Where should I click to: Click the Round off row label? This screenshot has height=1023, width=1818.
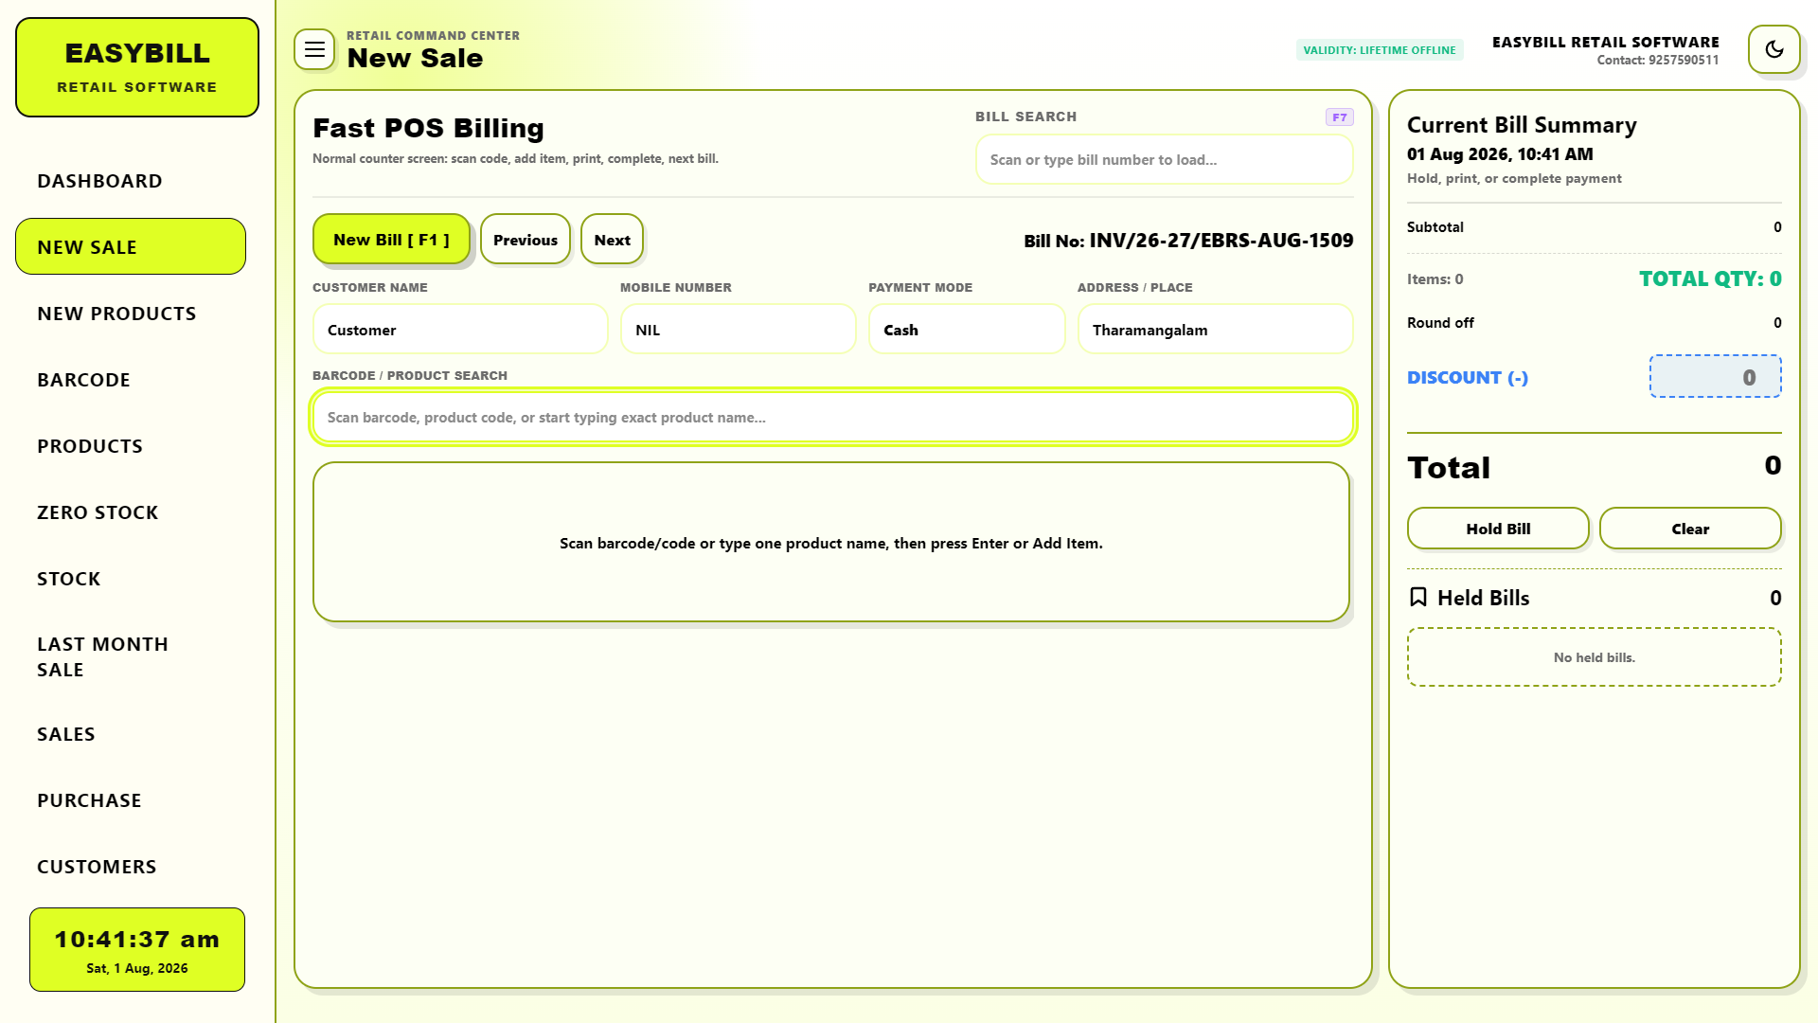[1440, 322]
